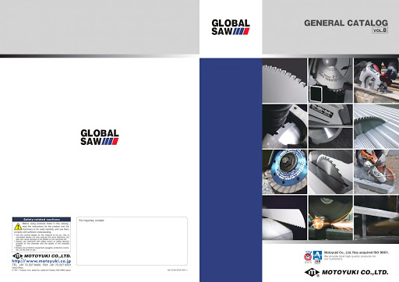Click the VOL.8 badge

point(380,30)
